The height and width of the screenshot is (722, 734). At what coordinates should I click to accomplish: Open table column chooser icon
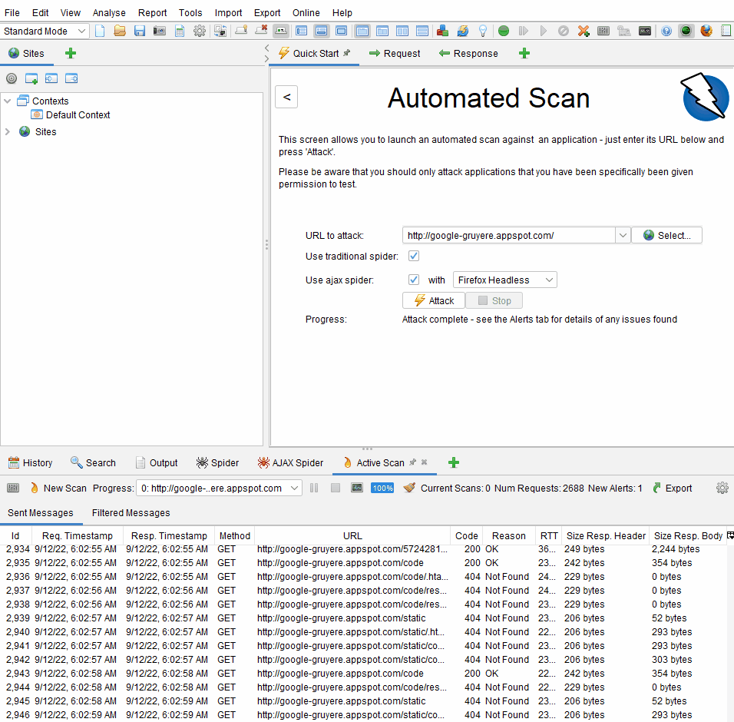(x=730, y=535)
